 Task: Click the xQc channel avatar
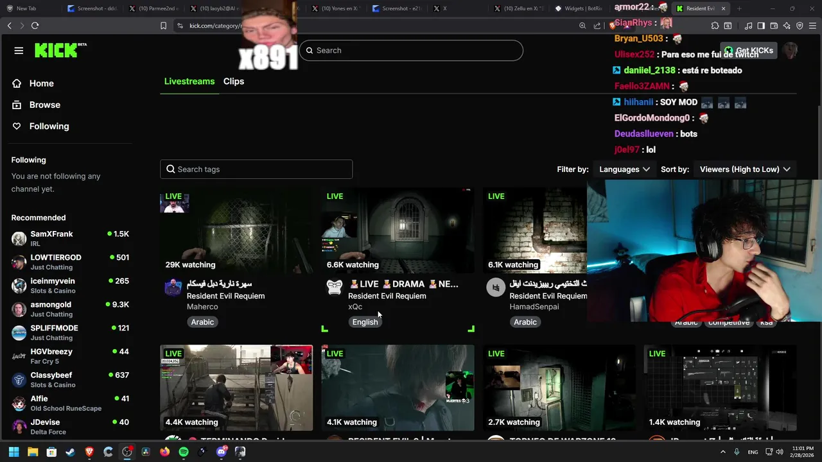[x=335, y=287]
